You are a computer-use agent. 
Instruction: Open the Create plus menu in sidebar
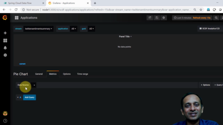pos(5,33)
